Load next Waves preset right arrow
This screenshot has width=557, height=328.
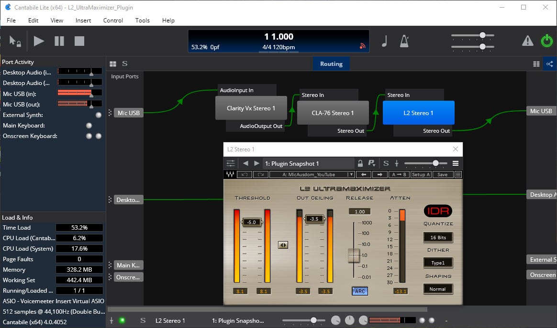(380, 174)
